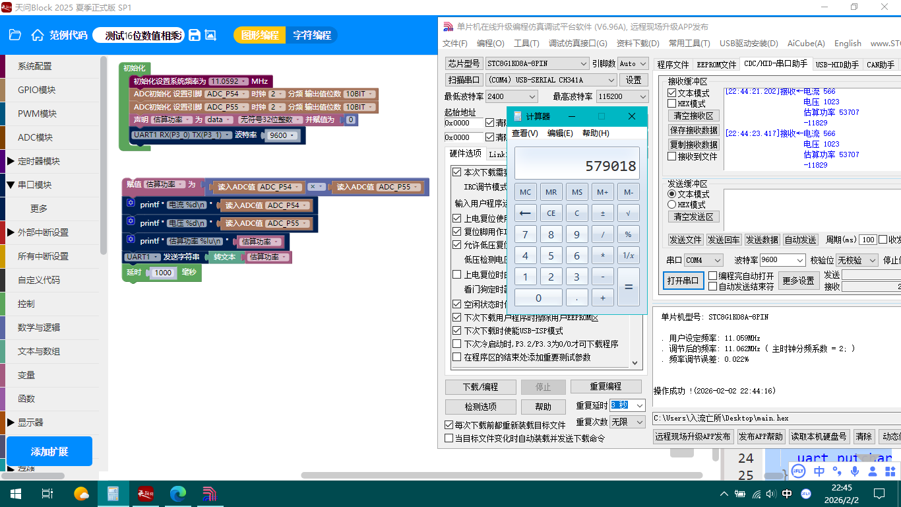
Task: Select HEX模式 radio in send buffer
Action: point(672,205)
